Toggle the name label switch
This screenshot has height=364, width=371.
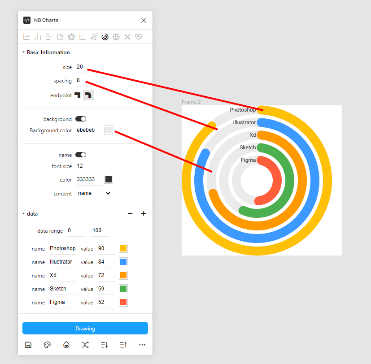click(81, 155)
